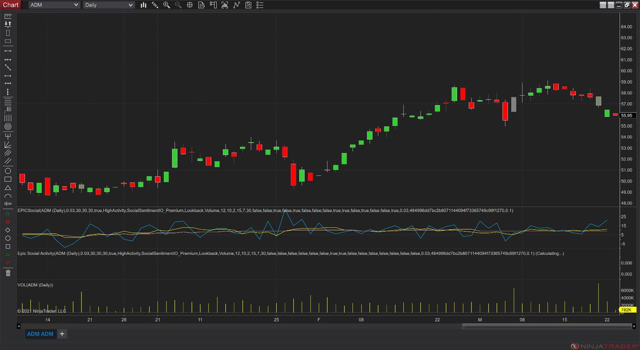
Task: Select the Vertical Line drawing tool
Action: pos(8,91)
